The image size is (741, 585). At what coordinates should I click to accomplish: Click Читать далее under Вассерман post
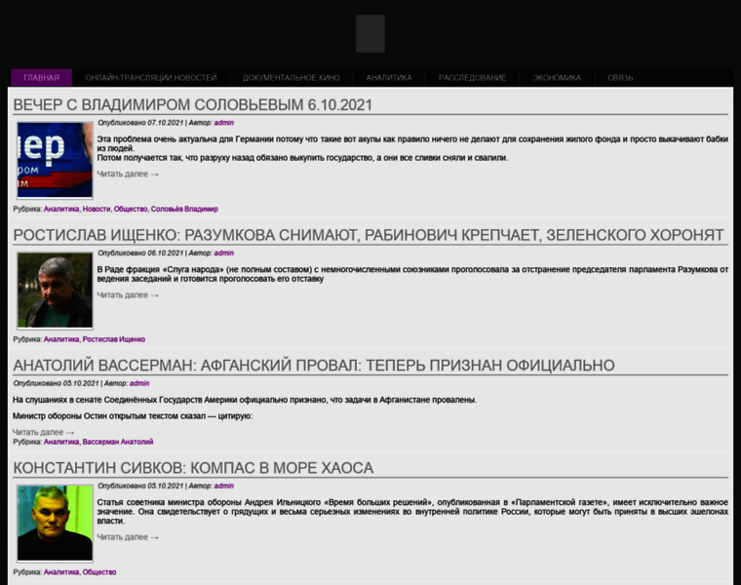click(43, 432)
